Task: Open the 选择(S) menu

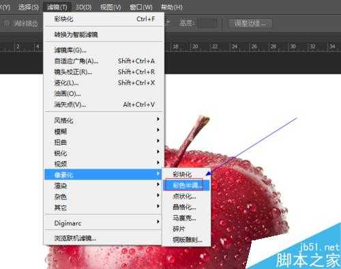Action: 28,8
